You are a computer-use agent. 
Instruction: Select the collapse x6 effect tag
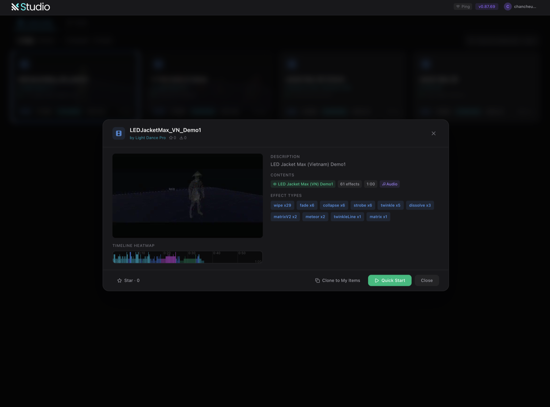(334, 205)
